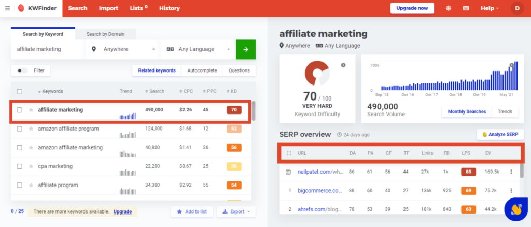
Task: Toggle the Filter switch
Action: pos(23,70)
